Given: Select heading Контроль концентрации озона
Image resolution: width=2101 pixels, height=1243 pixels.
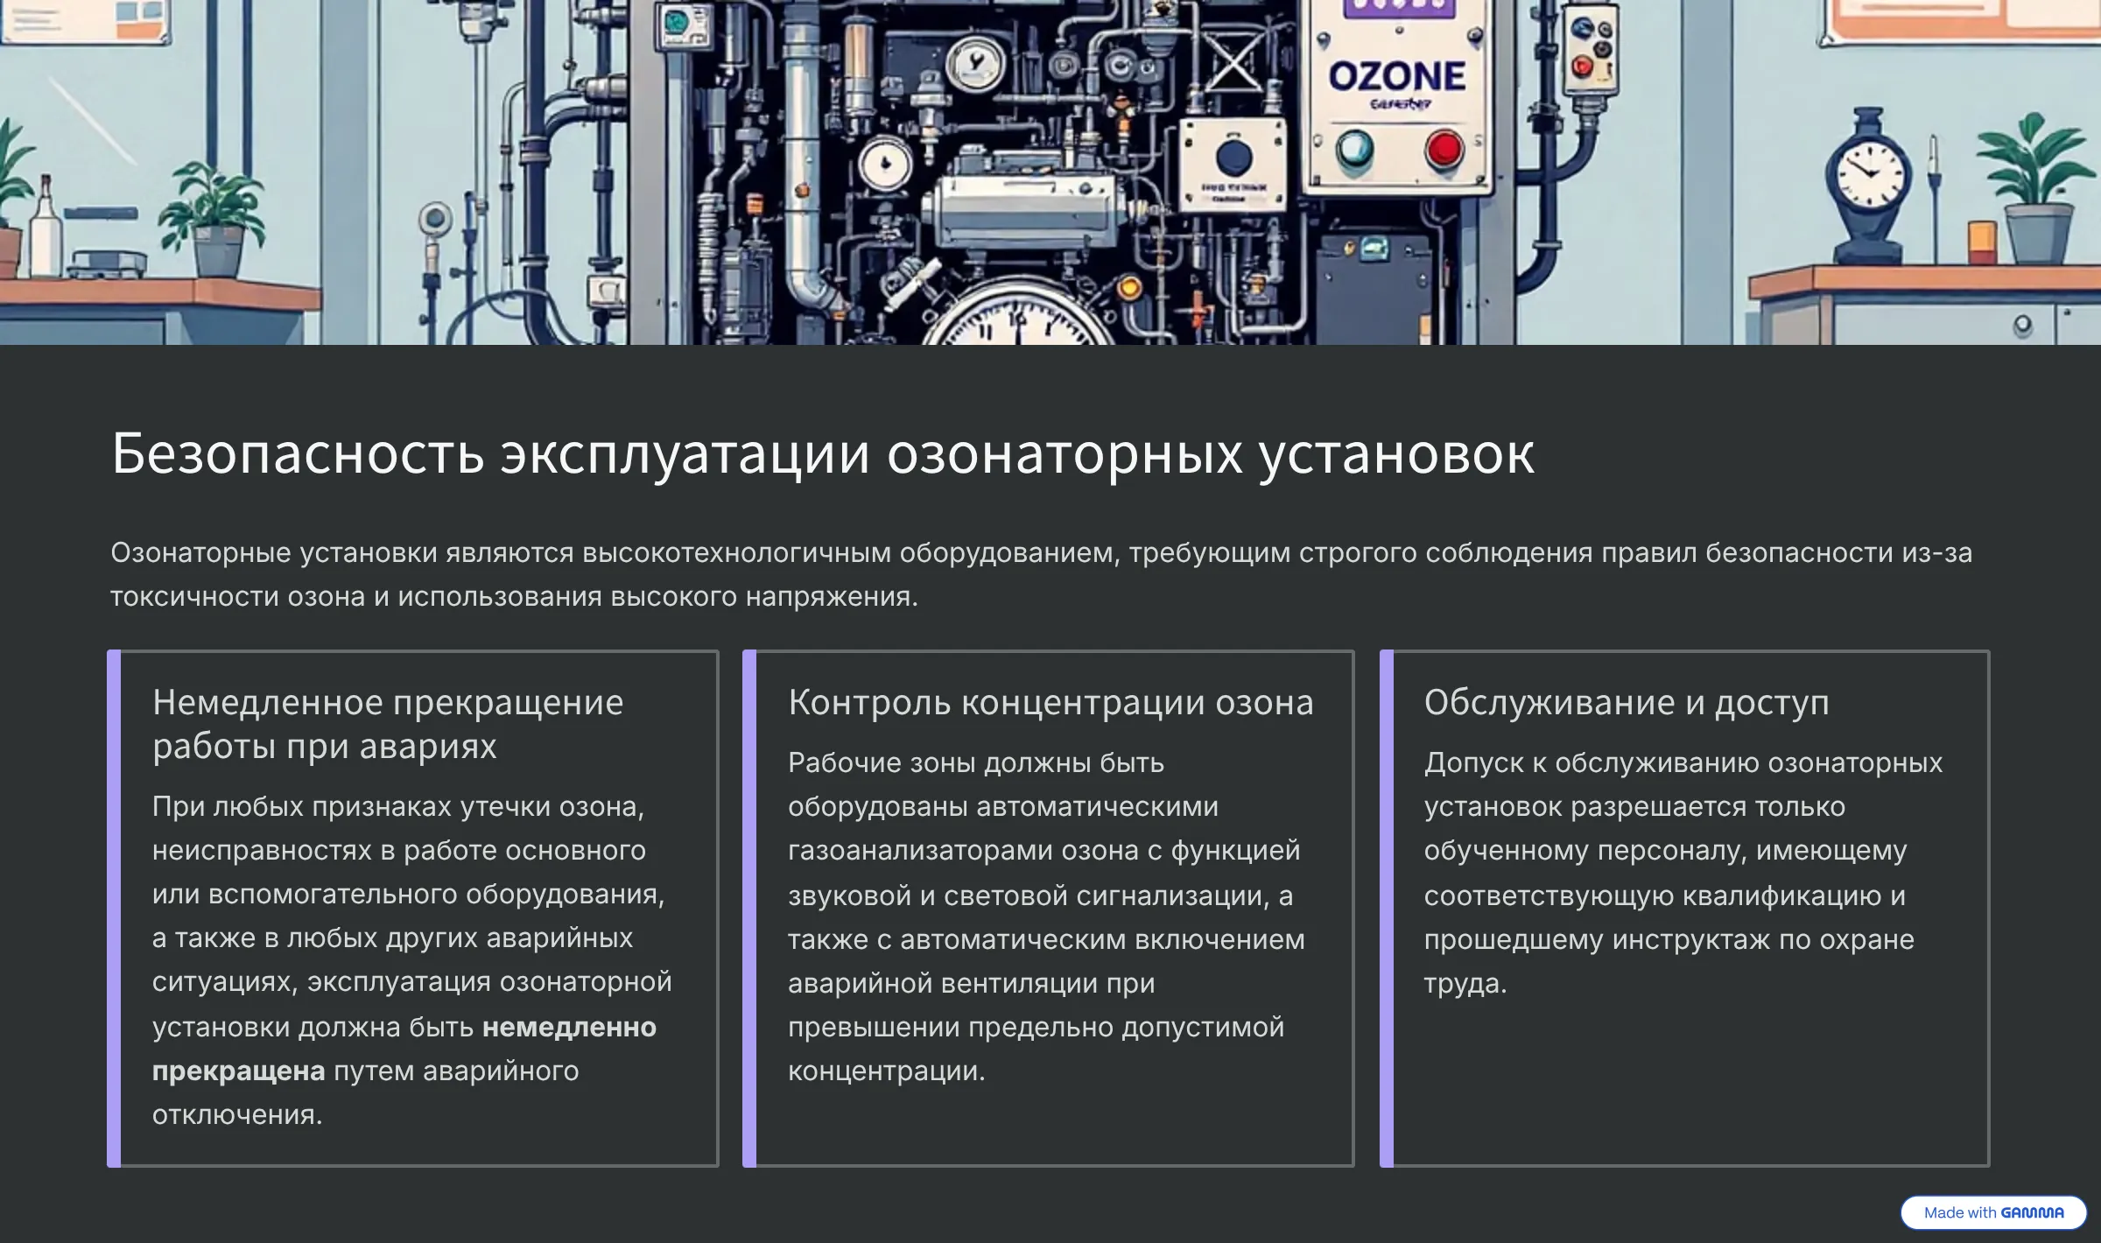Looking at the screenshot, I should [x=1050, y=702].
